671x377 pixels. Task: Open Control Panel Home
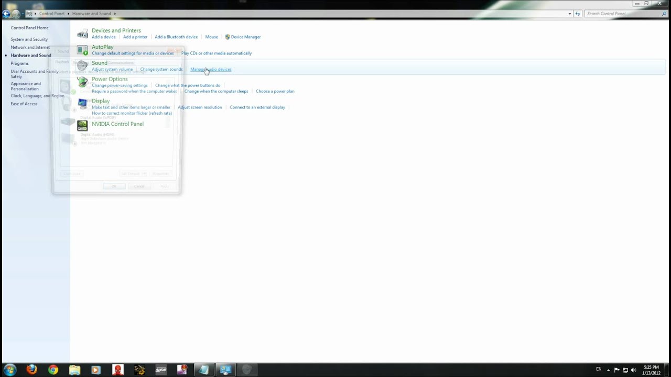[x=29, y=28]
